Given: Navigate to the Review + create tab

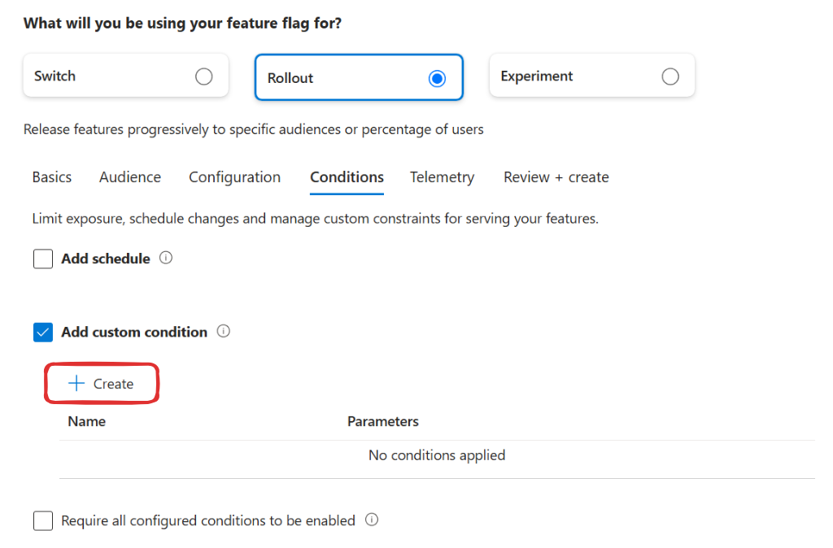Looking at the screenshot, I should [556, 176].
